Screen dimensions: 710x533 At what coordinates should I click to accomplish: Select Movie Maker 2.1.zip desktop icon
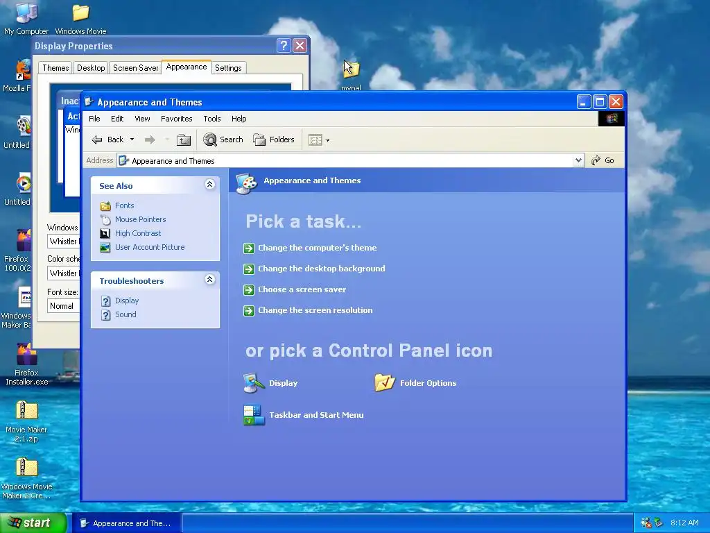coord(26,421)
